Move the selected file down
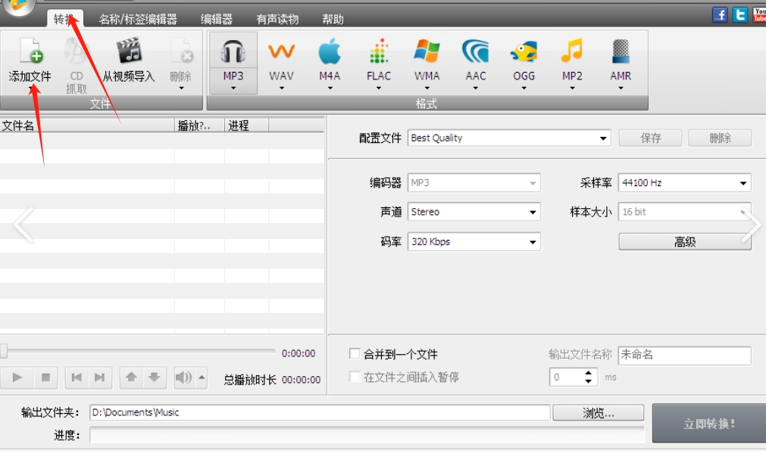The height and width of the screenshot is (451, 766). point(155,378)
